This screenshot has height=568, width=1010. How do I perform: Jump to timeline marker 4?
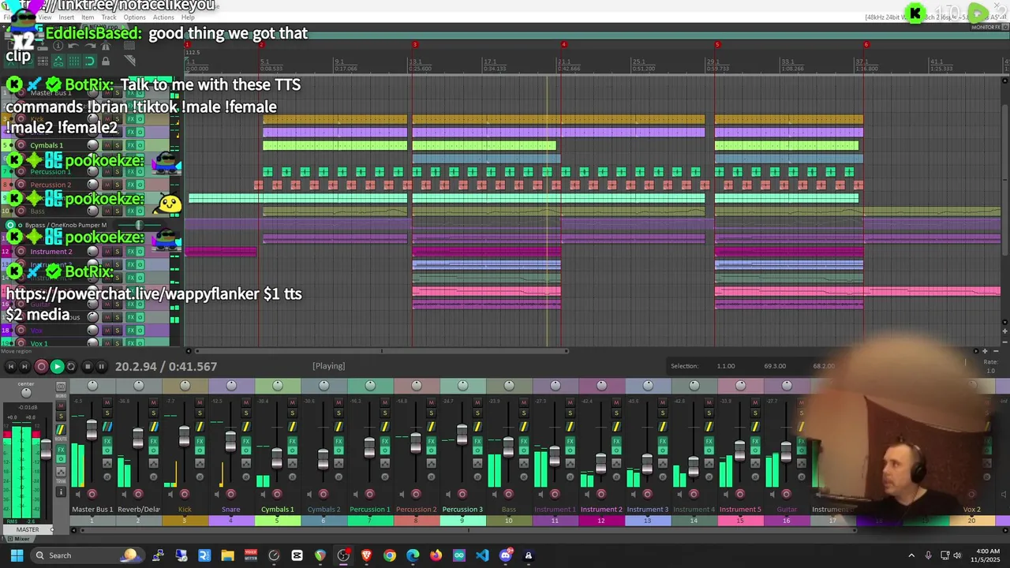click(563, 44)
